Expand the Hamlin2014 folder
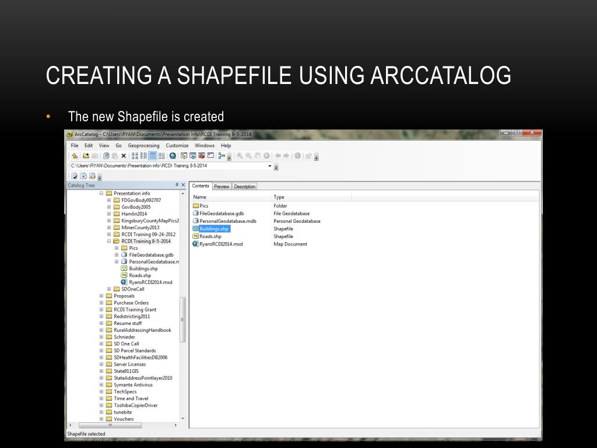The height and width of the screenshot is (448, 597). [109, 213]
